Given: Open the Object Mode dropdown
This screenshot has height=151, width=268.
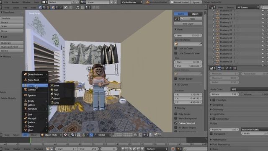Looking at the screenshot, I should pyautogui.click(x=52, y=135).
